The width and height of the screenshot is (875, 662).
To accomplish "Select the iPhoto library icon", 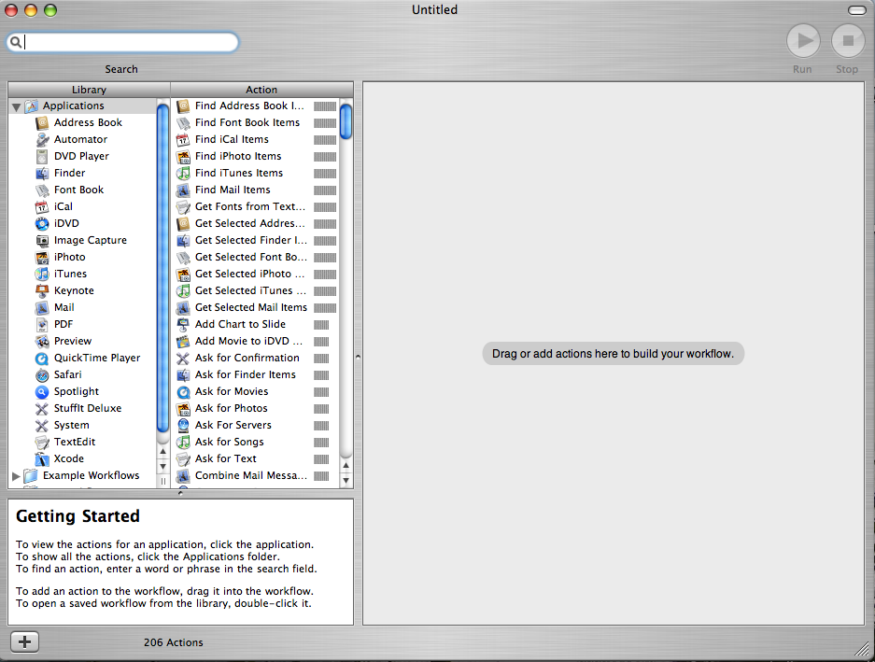I will pyautogui.click(x=42, y=258).
